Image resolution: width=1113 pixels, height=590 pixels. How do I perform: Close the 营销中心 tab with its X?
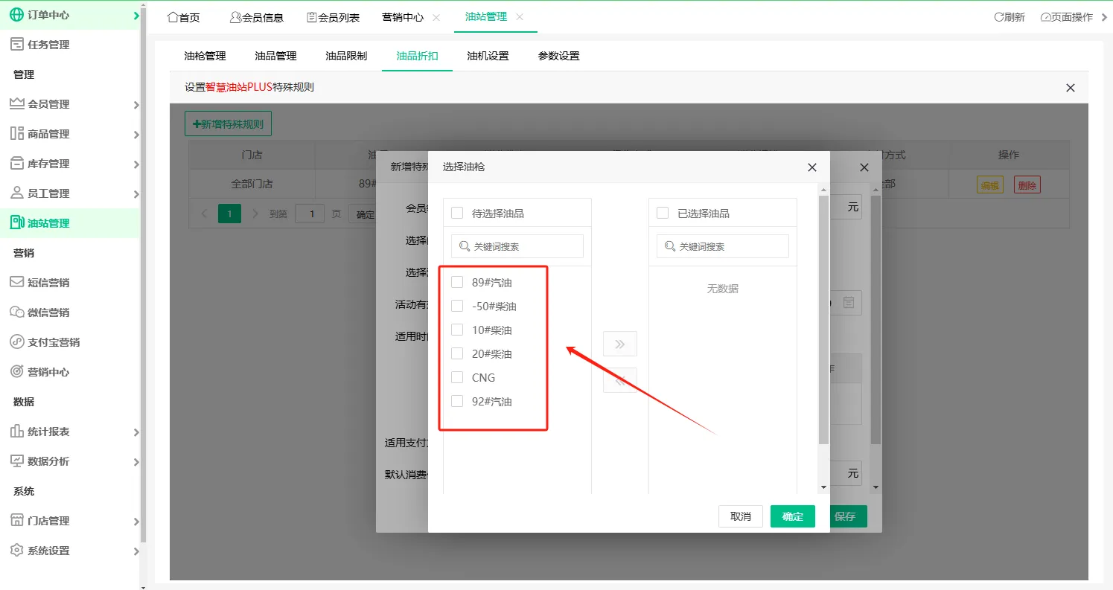click(x=436, y=17)
